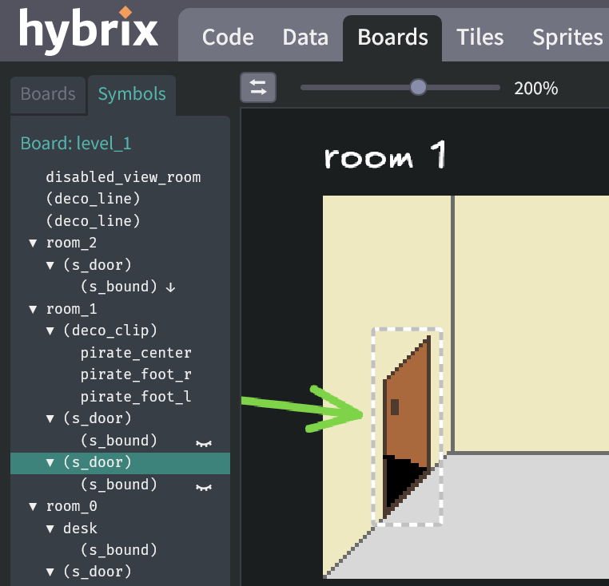Collapse the room_0 tree node
This screenshot has height=586, width=609.
click(33, 506)
